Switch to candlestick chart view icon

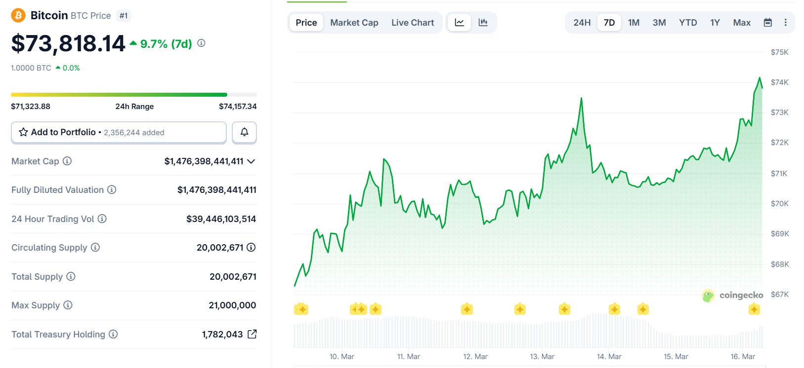(x=483, y=23)
